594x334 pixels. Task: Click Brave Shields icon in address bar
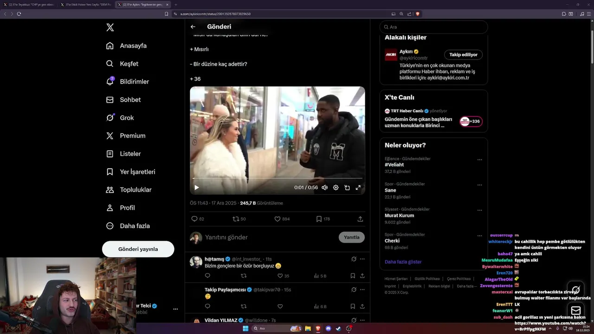tap(418, 14)
